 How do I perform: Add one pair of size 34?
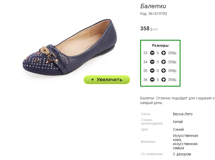coord(163,62)
